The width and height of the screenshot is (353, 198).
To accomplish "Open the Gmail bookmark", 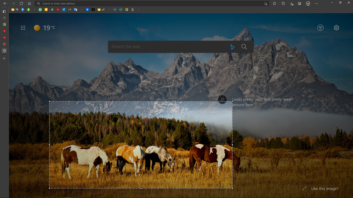I will [x=70, y=10].
